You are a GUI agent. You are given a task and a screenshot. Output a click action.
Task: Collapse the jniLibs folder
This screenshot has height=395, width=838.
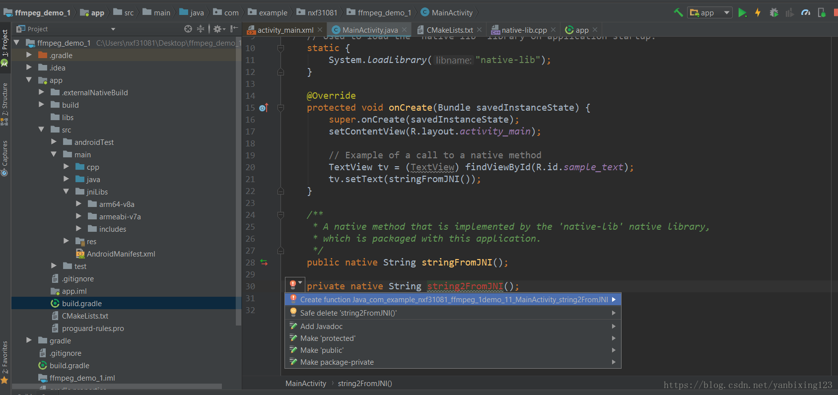coord(66,192)
